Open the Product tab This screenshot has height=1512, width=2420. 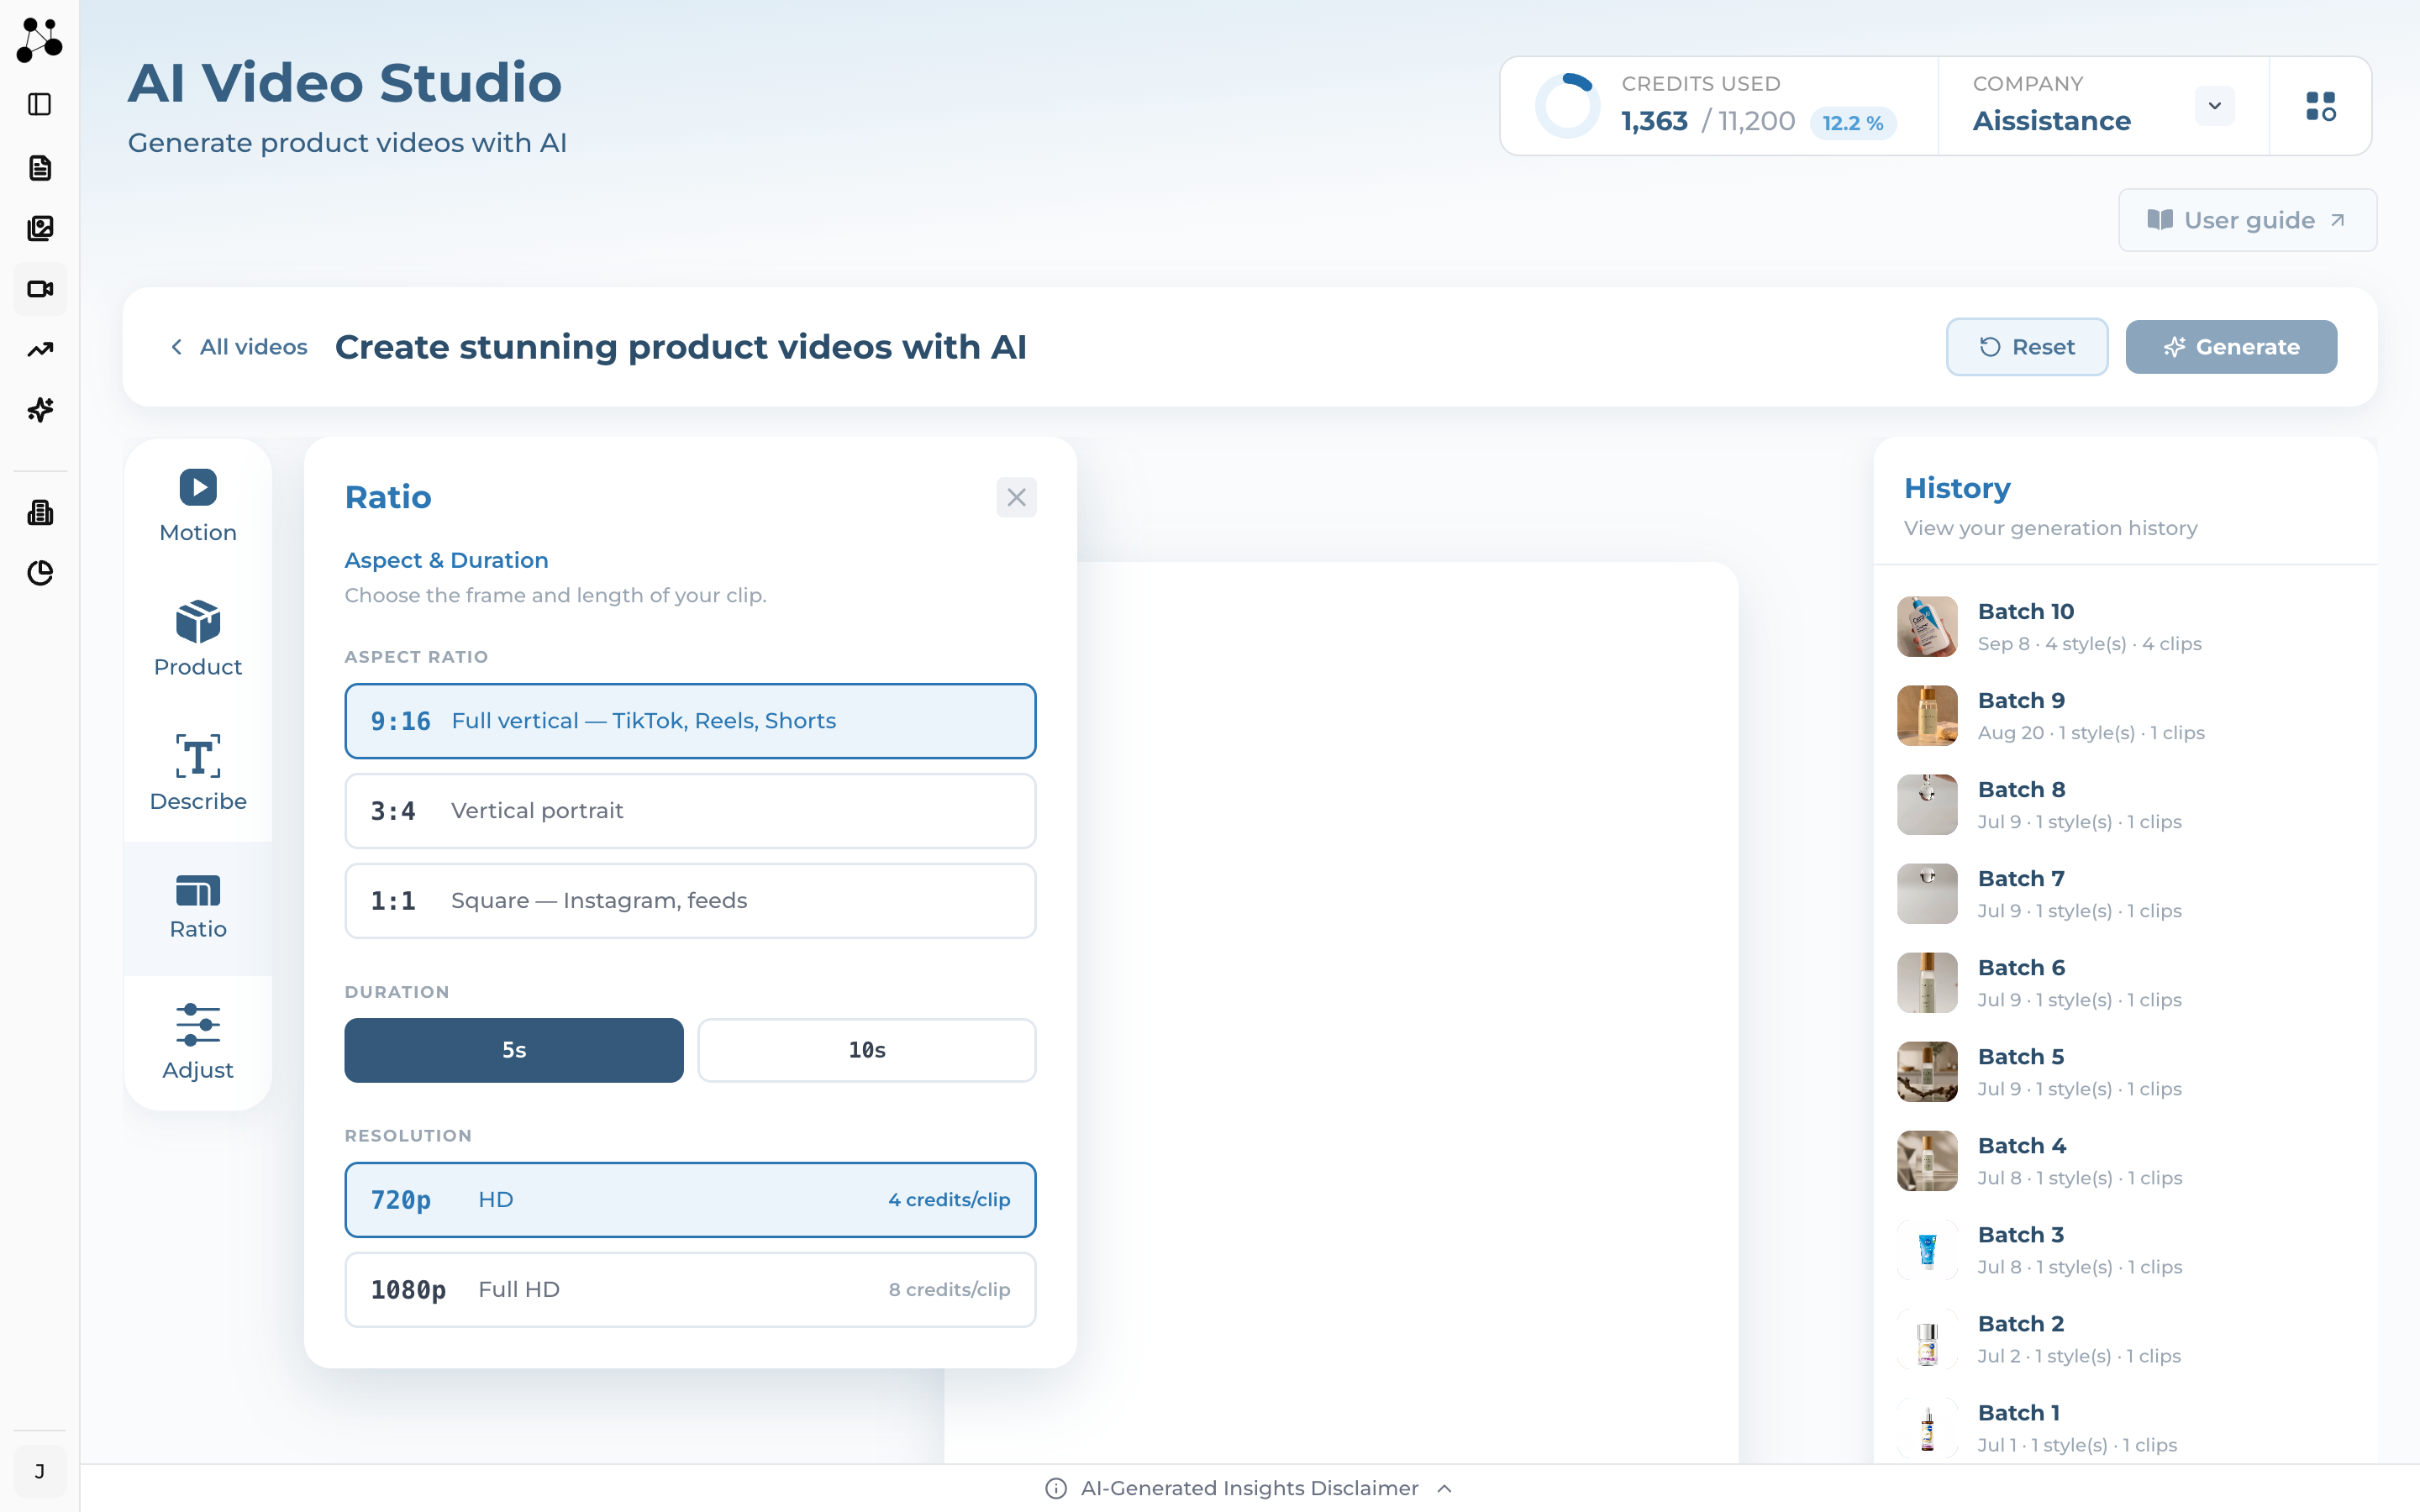coord(198,640)
